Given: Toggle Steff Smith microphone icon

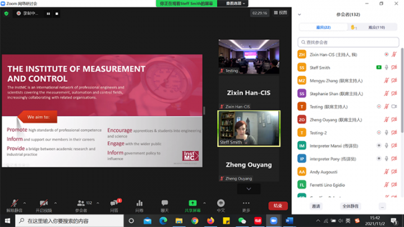Looking at the screenshot, I should click(386, 67).
